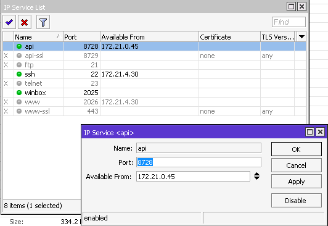328x226 pixels.
Task: Toggle Available From up/down arrows in dialog
Action: click(256, 176)
